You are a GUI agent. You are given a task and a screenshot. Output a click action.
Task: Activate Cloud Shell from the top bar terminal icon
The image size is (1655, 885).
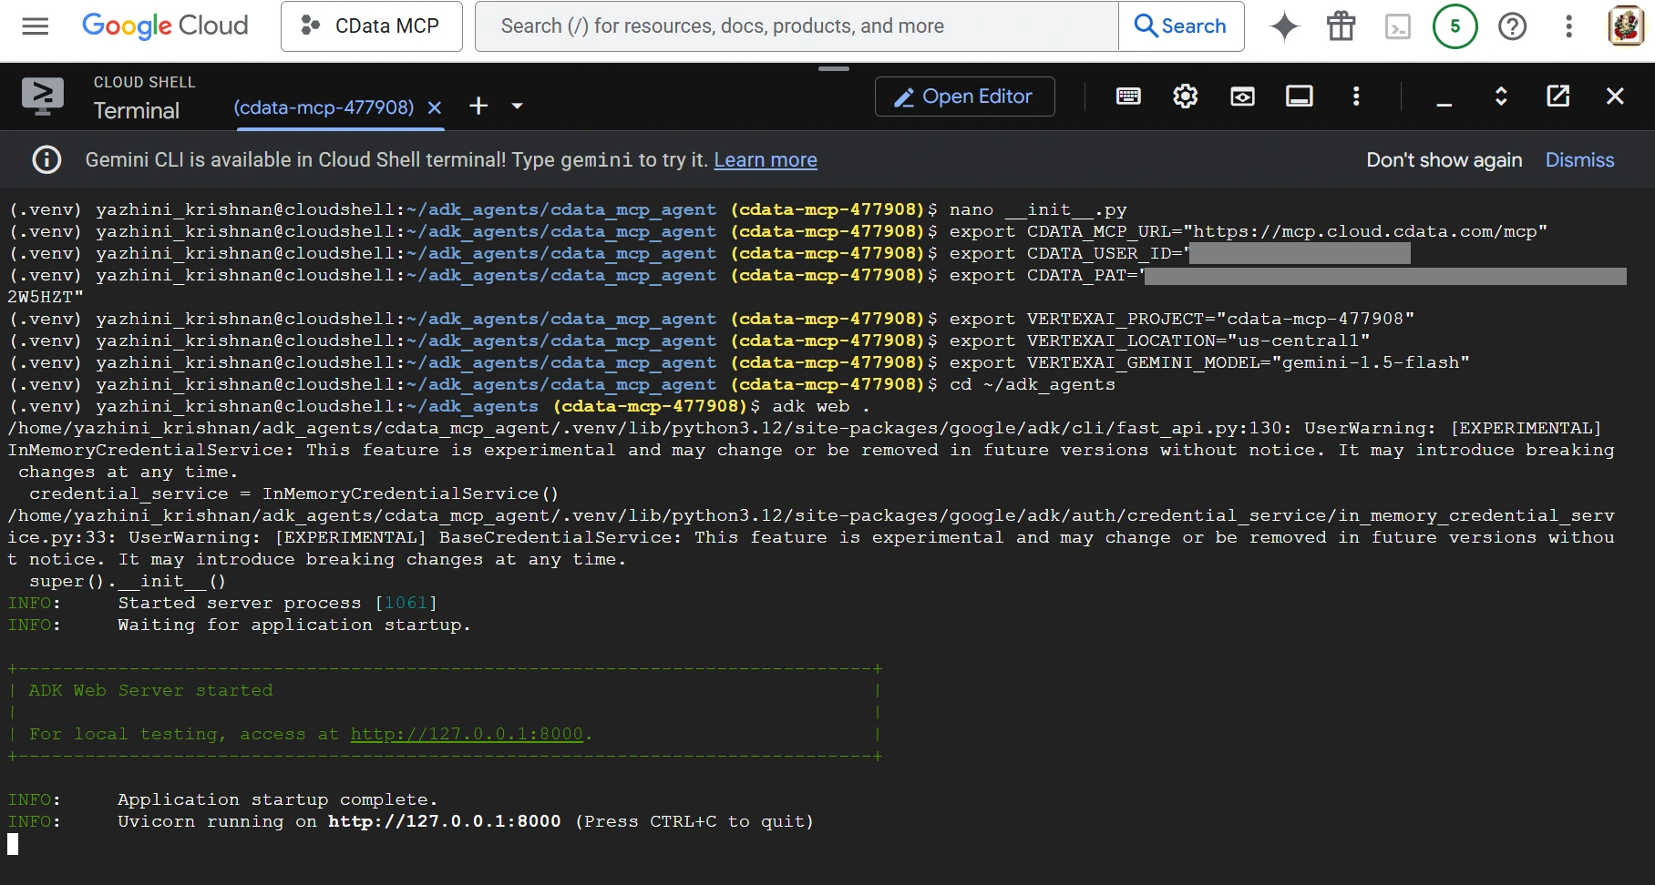[x=1398, y=27]
